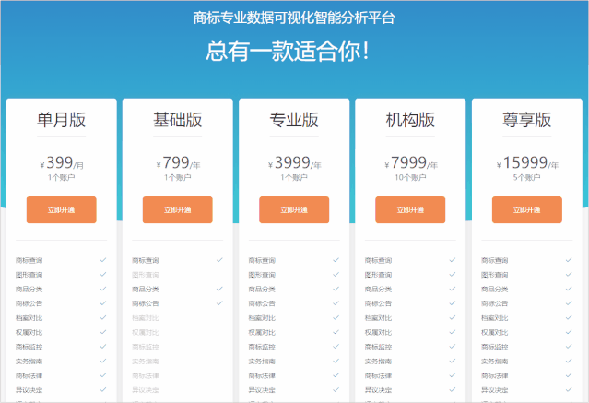
Task: Click heading 商标专业数据可视化智能分析平台
Action: 294,18
